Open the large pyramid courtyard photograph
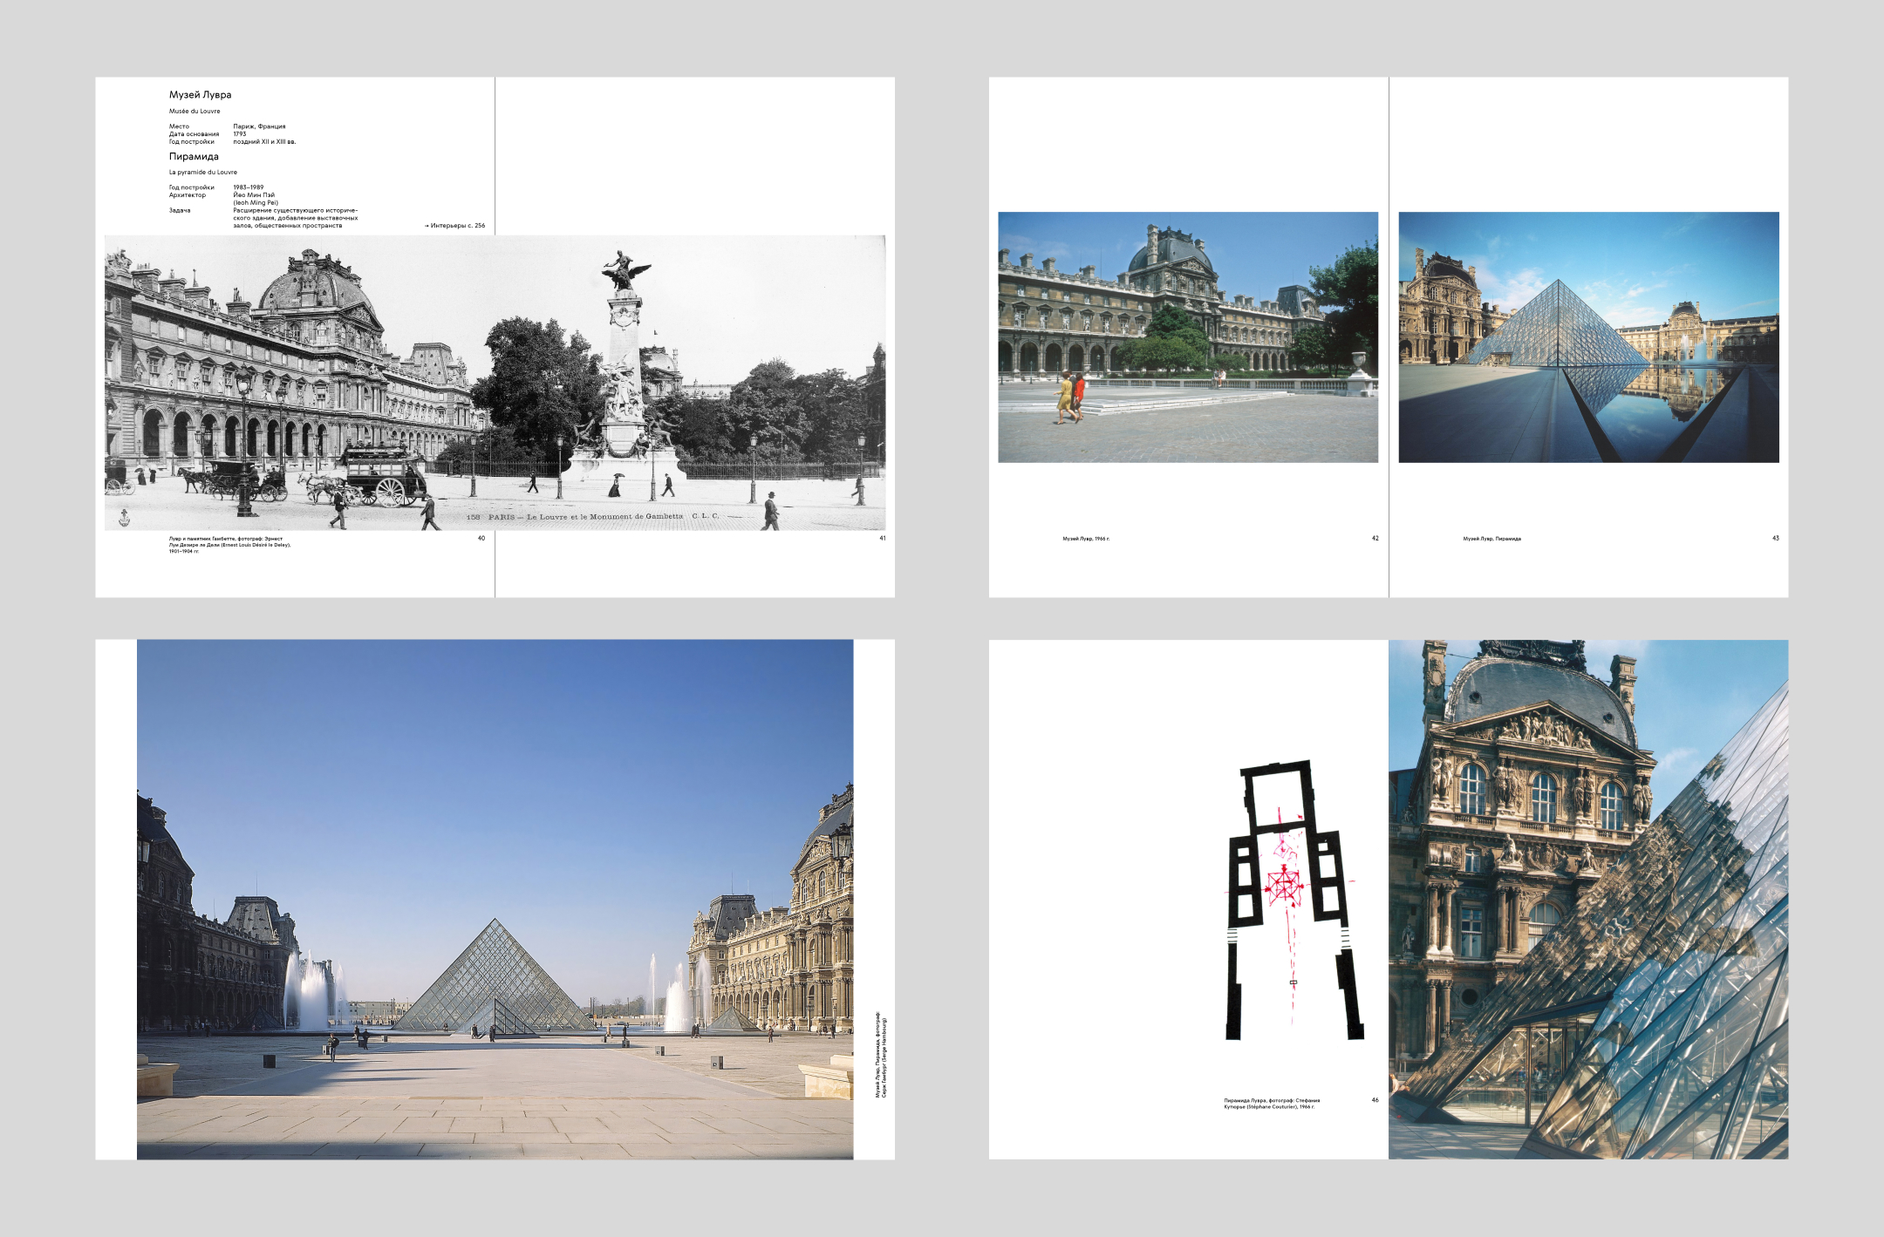Viewport: 1884px width, 1237px height. tap(495, 899)
